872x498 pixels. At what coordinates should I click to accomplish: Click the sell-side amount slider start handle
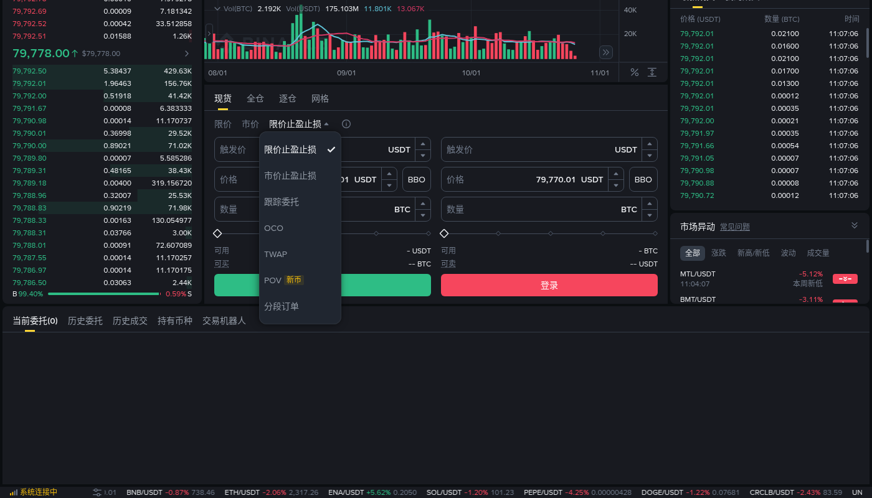pos(444,233)
